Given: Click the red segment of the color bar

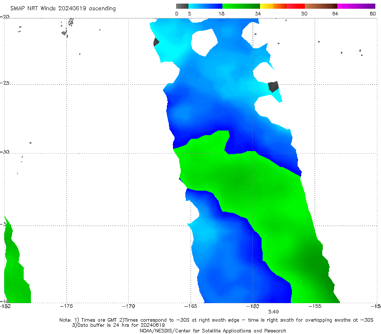Looking at the screenshot, I should pyautogui.click(x=296, y=6).
